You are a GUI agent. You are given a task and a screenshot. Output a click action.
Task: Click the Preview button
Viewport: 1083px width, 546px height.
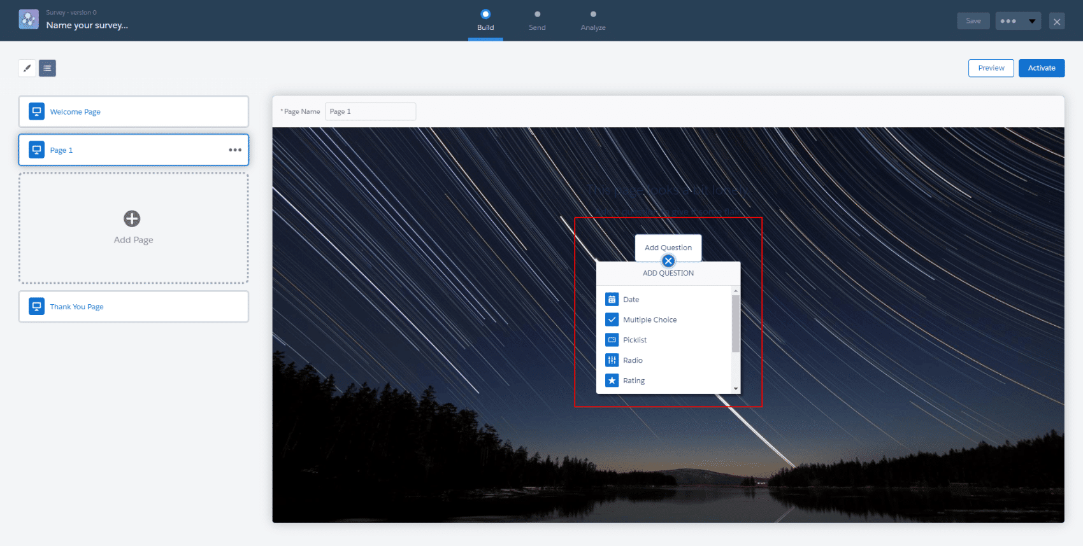991,68
